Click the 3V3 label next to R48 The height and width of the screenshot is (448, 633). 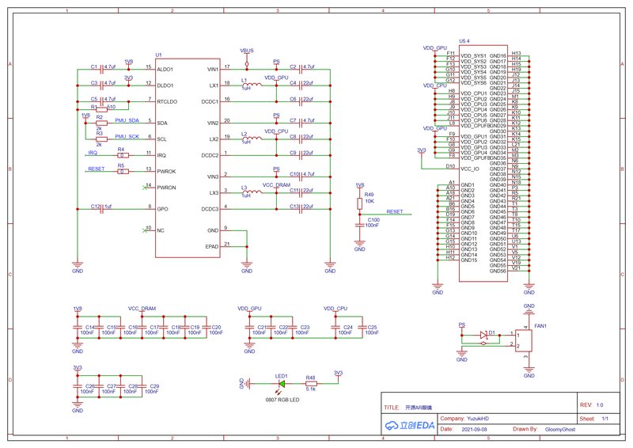[x=339, y=374]
